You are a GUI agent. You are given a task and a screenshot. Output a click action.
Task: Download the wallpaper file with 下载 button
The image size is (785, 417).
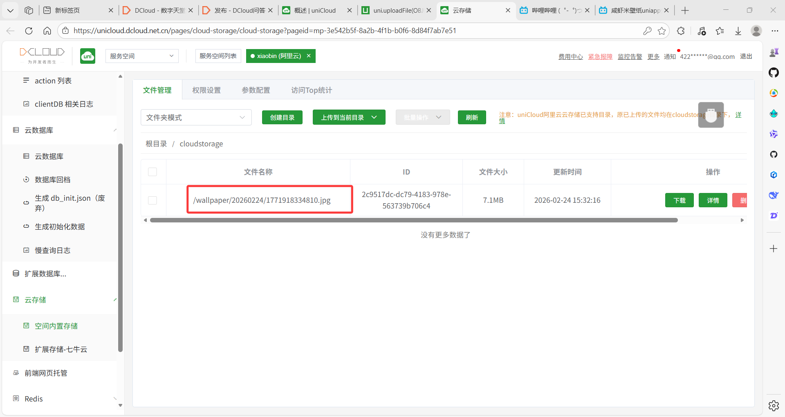[679, 200]
